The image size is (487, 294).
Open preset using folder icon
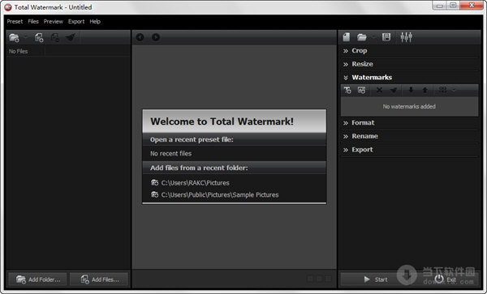point(361,37)
